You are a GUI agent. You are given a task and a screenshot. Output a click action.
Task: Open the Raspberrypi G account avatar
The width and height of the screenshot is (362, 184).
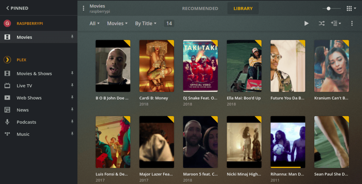[7, 23]
